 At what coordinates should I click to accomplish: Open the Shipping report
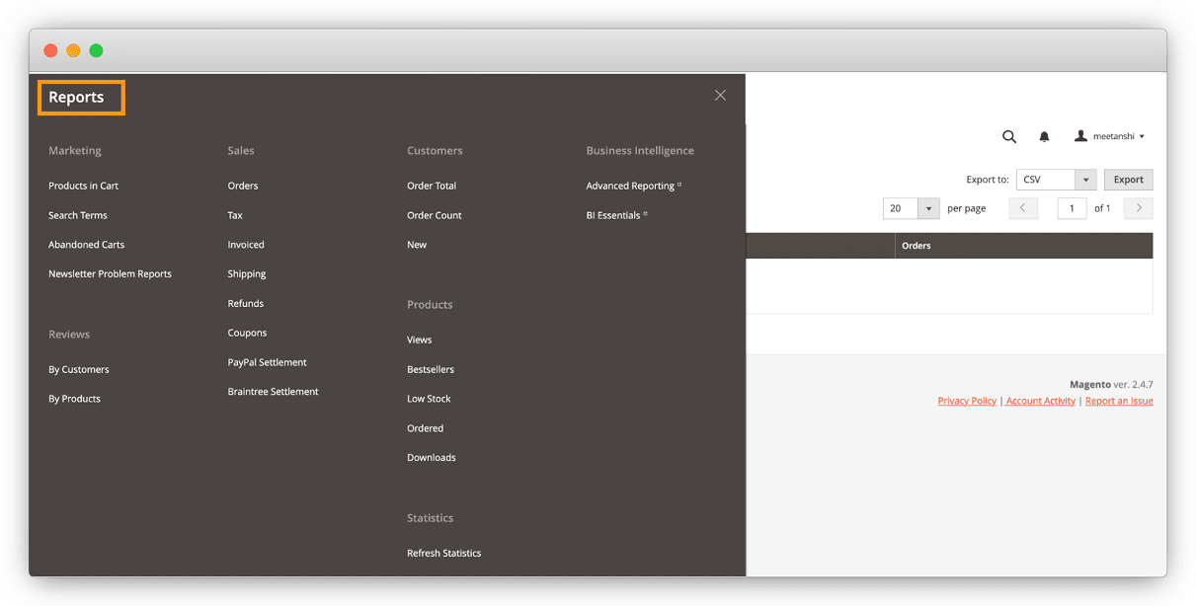247,274
